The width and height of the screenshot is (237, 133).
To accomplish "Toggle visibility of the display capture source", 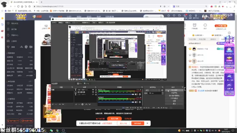I will (93, 92).
